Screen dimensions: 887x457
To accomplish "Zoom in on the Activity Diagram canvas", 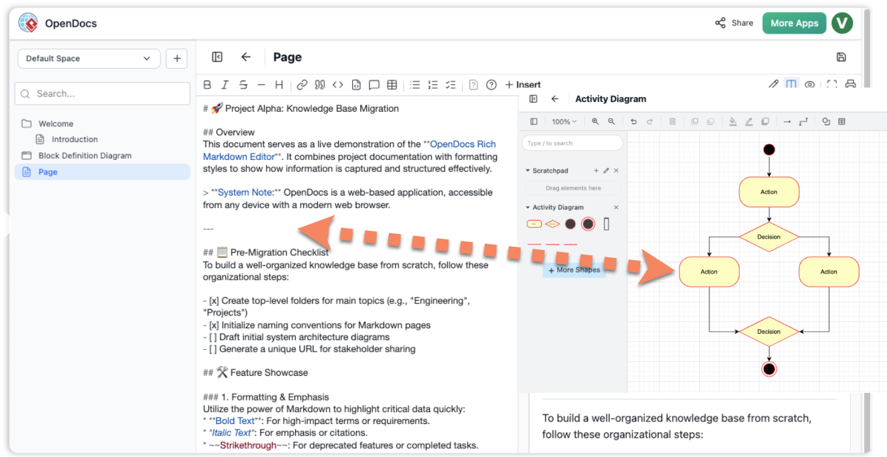I will click(595, 121).
